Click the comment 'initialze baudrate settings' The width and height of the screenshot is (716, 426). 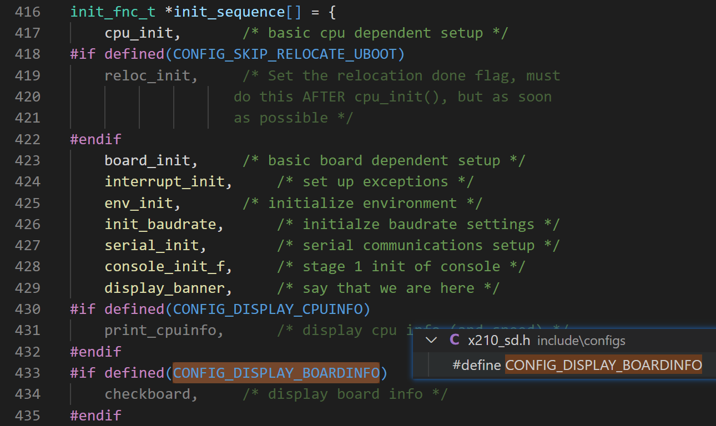pos(418,224)
